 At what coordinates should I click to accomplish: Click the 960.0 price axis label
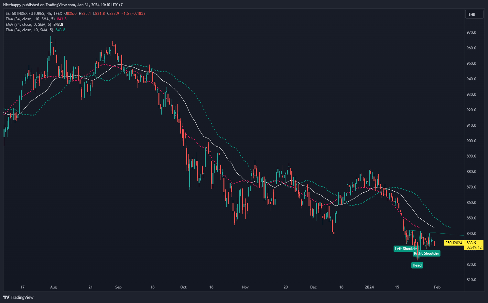(471, 48)
